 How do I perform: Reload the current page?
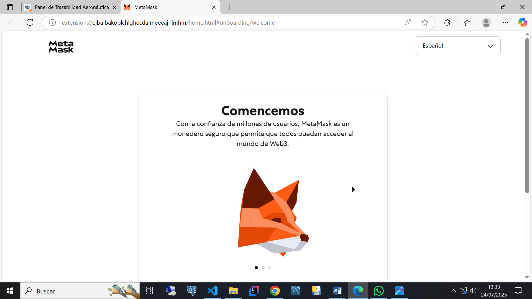pyautogui.click(x=30, y=22)
